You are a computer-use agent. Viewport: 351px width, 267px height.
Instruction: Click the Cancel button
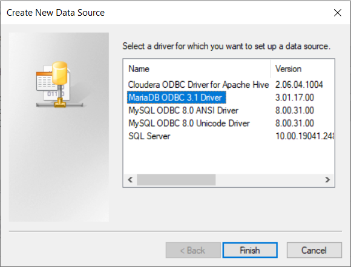coord(314,250)
